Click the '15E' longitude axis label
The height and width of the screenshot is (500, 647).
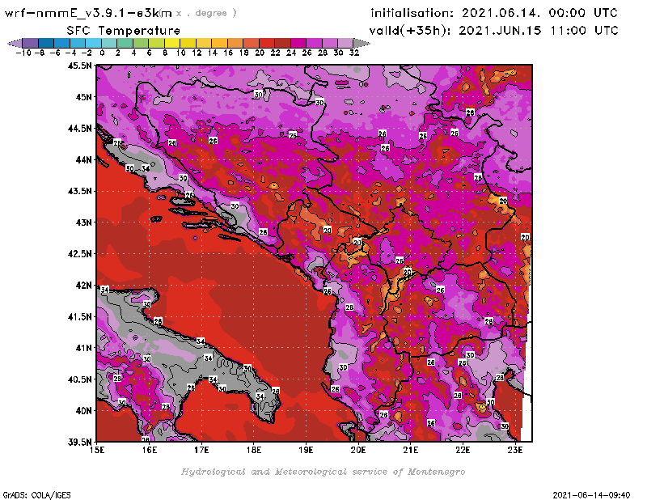97,450
